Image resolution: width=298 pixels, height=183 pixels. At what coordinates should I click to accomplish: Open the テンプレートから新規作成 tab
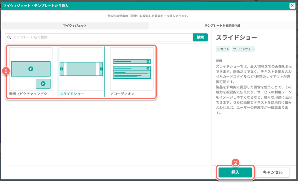222,26
